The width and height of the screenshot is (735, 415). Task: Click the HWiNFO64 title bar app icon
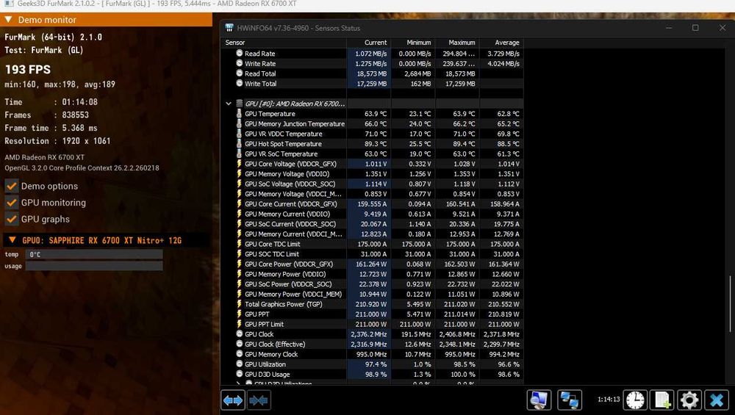[x=229, y=28]
